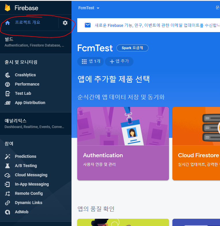Open Dynamic Links
Screen dimensions: 220x226
pyautogui.click(x=29, y=203)
